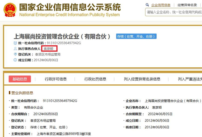Click the 成立日期 value in license section
The height and width of the screenshot is (137, 202).
coord(157,121)
